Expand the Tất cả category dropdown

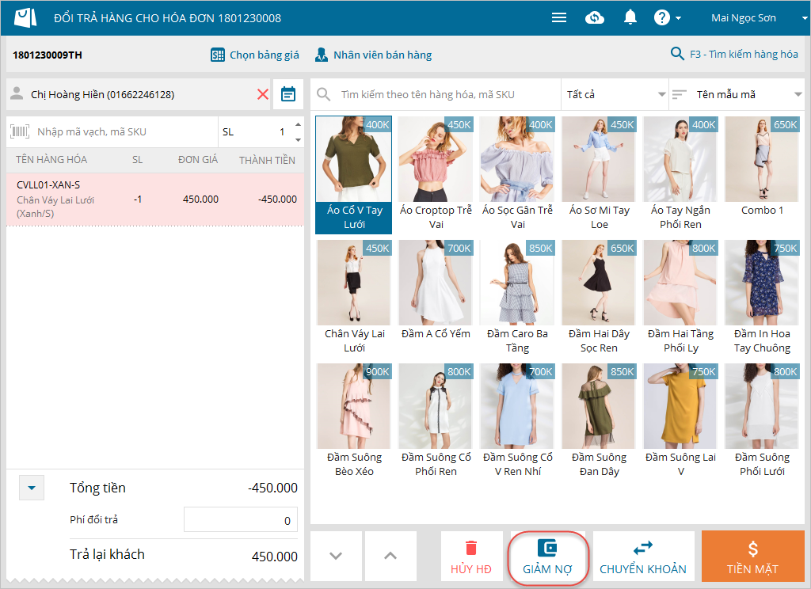tap(615, 94)
